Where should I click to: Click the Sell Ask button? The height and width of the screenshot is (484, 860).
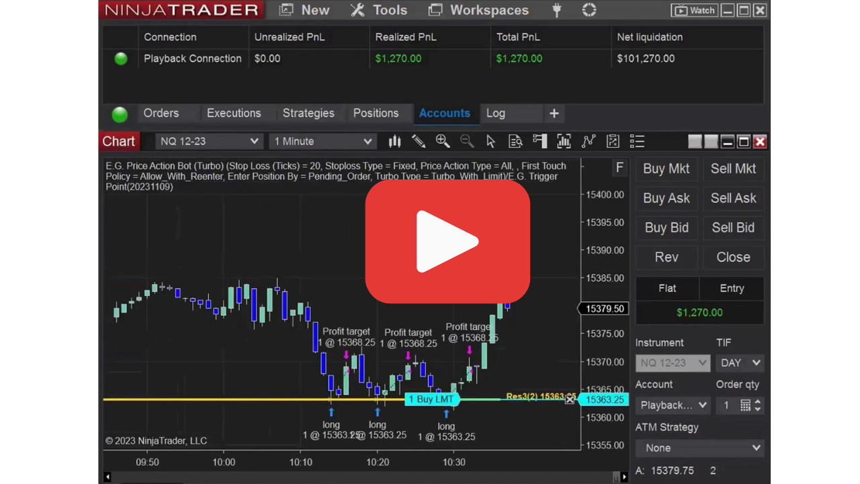733,198
